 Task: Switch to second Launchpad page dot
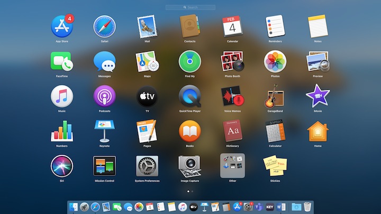(193, 191)
